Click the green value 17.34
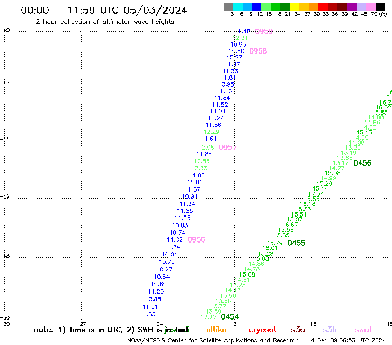The height and width of the screenshot is (345, 392). pyautogui.click(x=316, y=194)
